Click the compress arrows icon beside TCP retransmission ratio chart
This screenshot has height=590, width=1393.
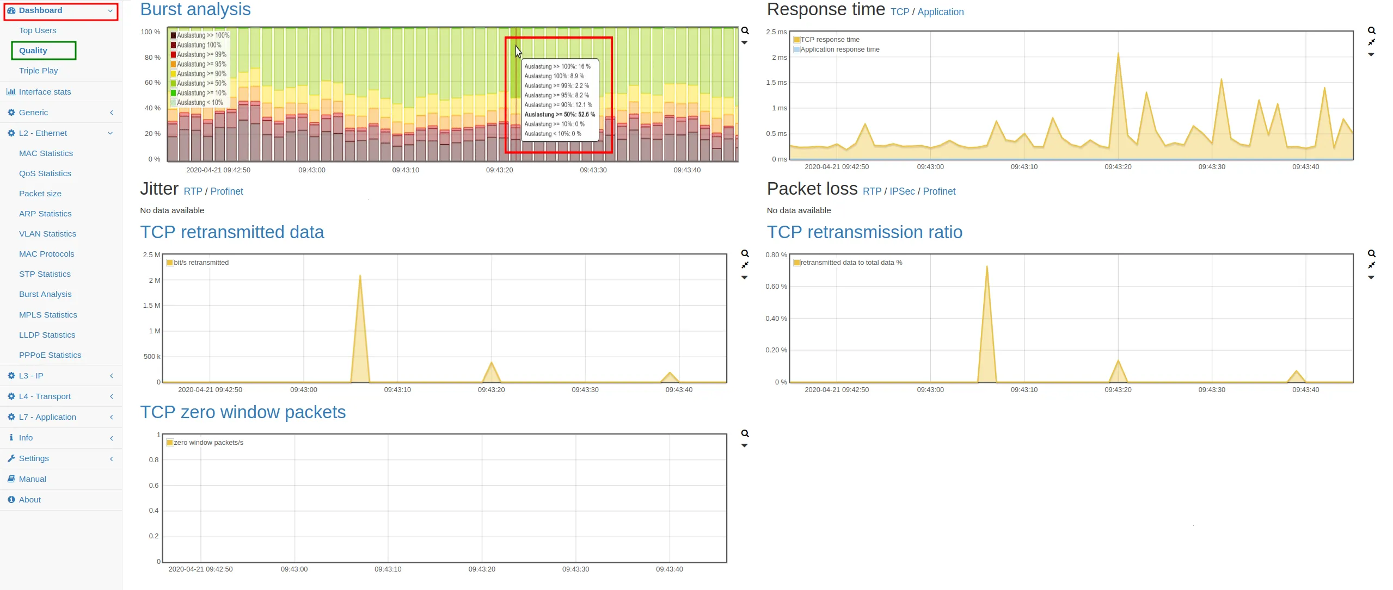click(x=1371, y=265)
